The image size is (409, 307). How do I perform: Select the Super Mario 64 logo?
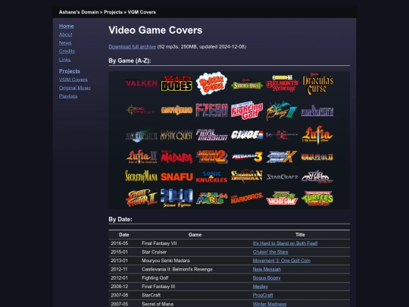(x=211, y=198)
